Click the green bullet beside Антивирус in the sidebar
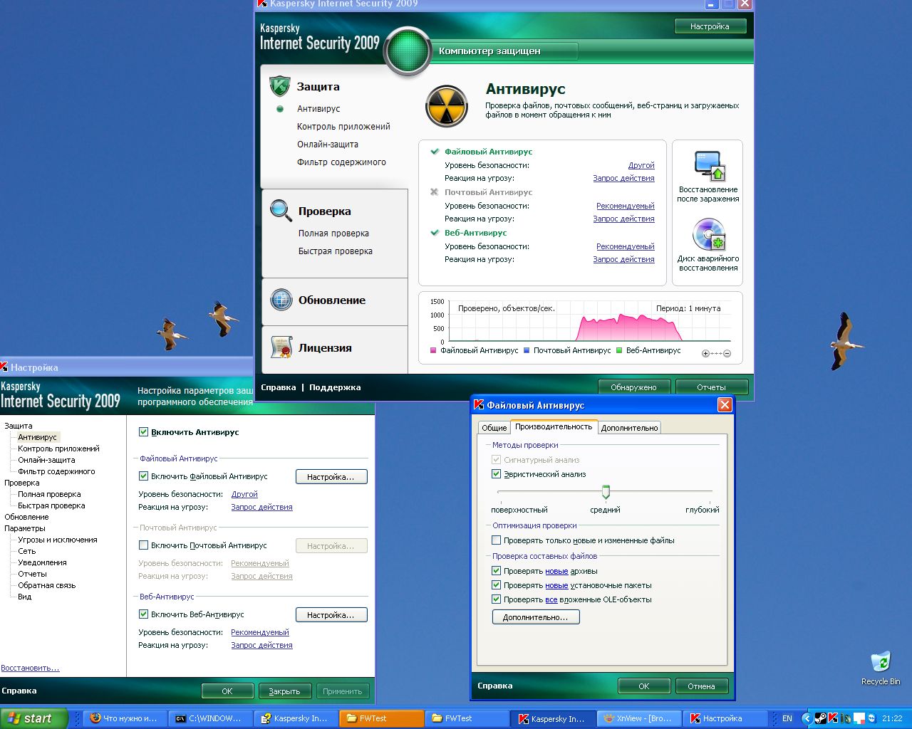 [280, 109]
